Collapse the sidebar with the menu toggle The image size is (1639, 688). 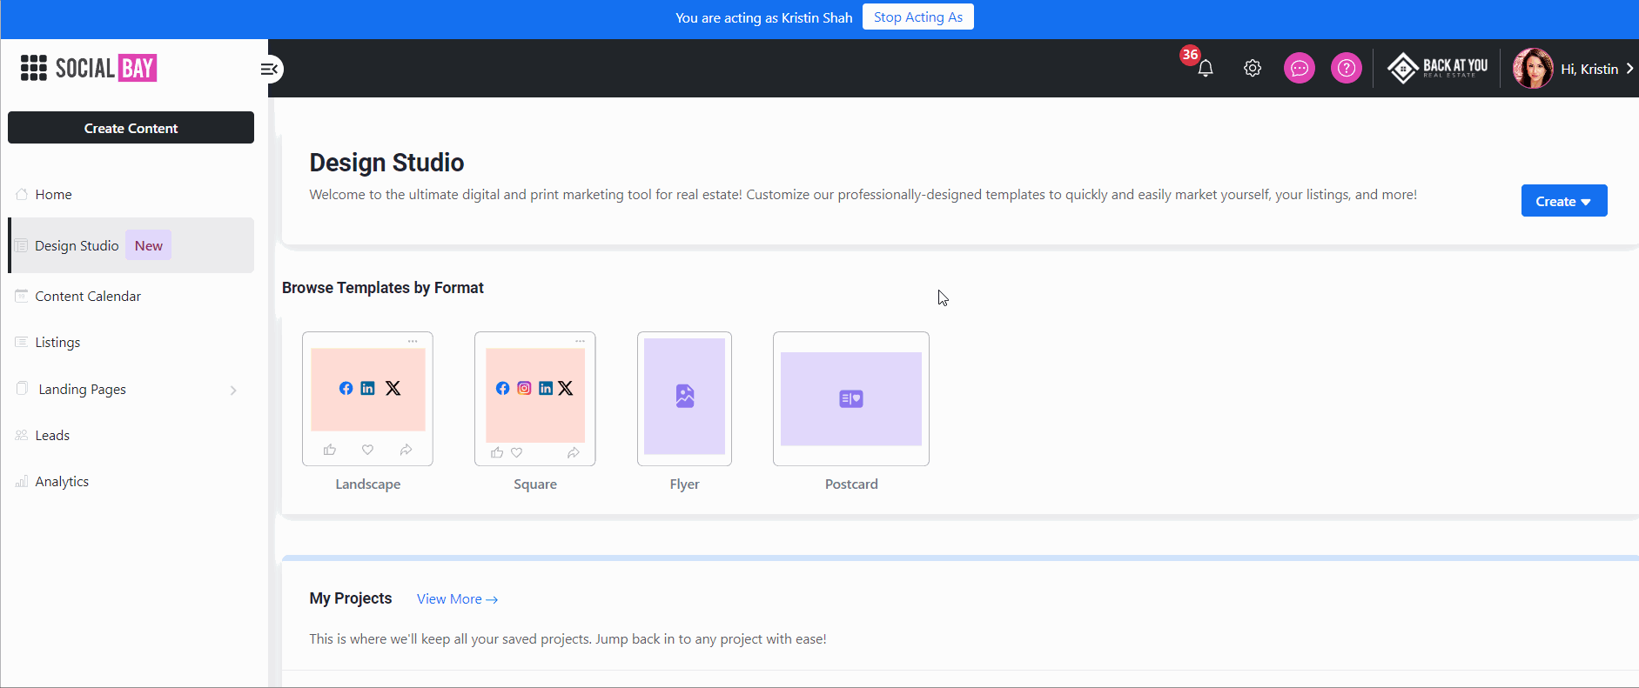tap(270, 69)
